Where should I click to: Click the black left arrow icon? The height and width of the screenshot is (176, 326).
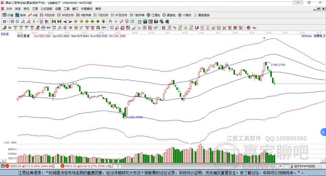pos(65,22)
